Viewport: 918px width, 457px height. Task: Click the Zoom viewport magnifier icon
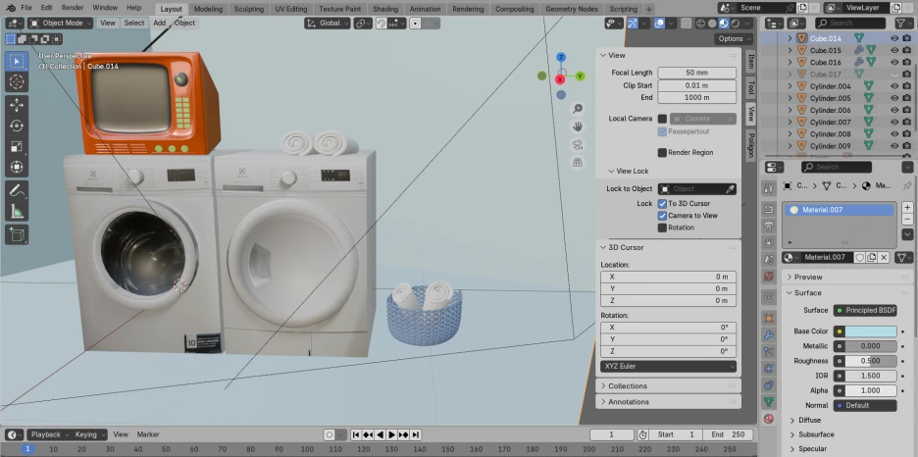pos(579,109)
